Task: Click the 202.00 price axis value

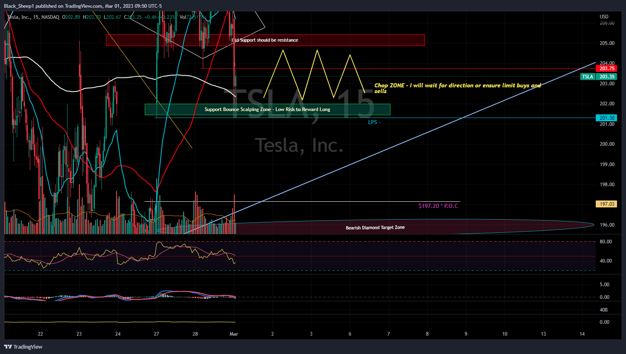Action: tap(607, 104)
